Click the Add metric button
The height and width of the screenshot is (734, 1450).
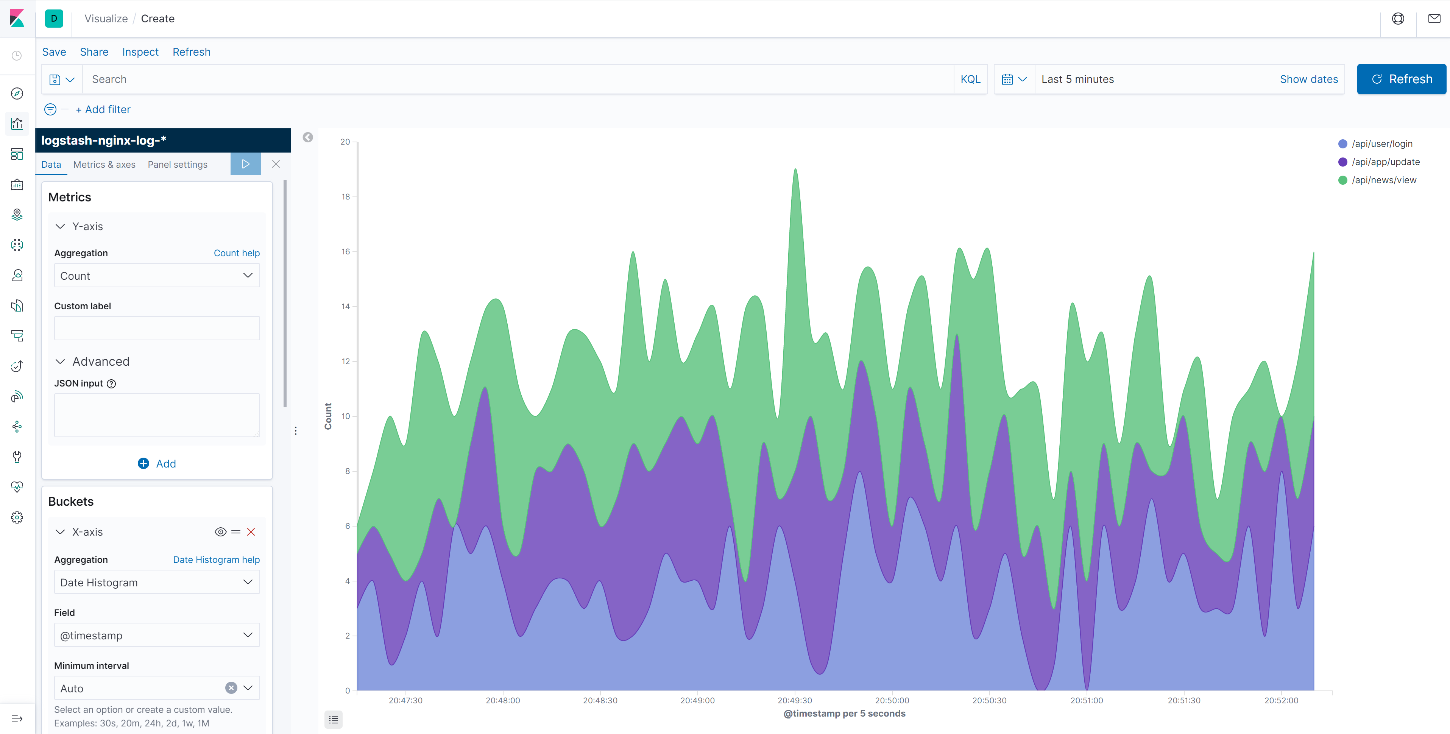157,464
